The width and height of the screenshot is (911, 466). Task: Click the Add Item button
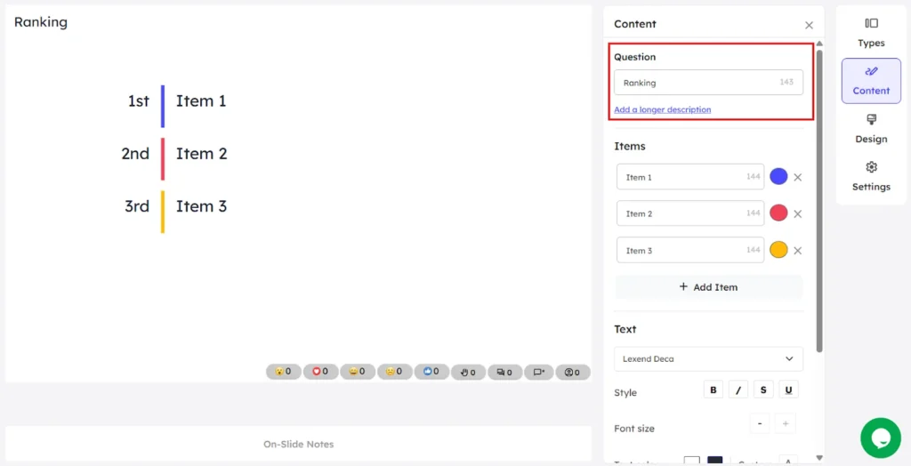[708, 287]
